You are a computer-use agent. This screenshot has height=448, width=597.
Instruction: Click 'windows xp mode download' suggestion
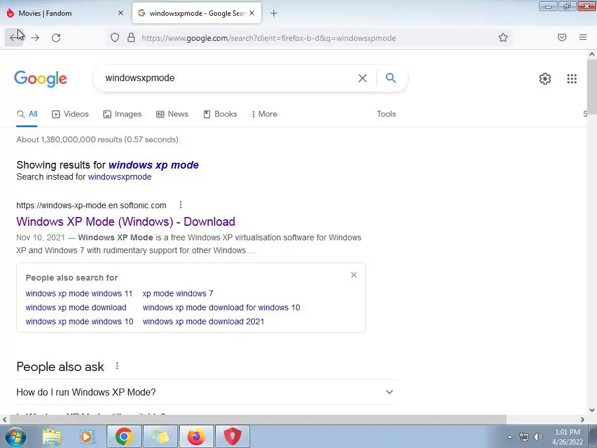click(76, 307)
